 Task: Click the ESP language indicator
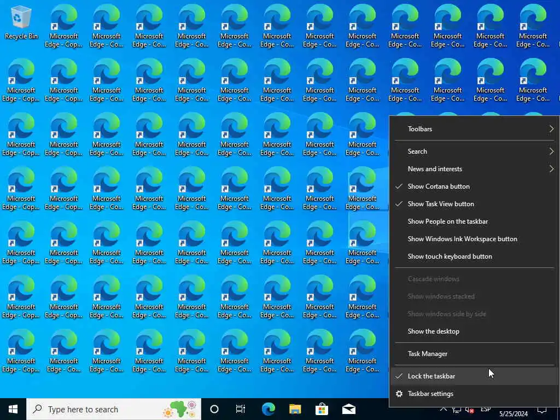[486, 409]
